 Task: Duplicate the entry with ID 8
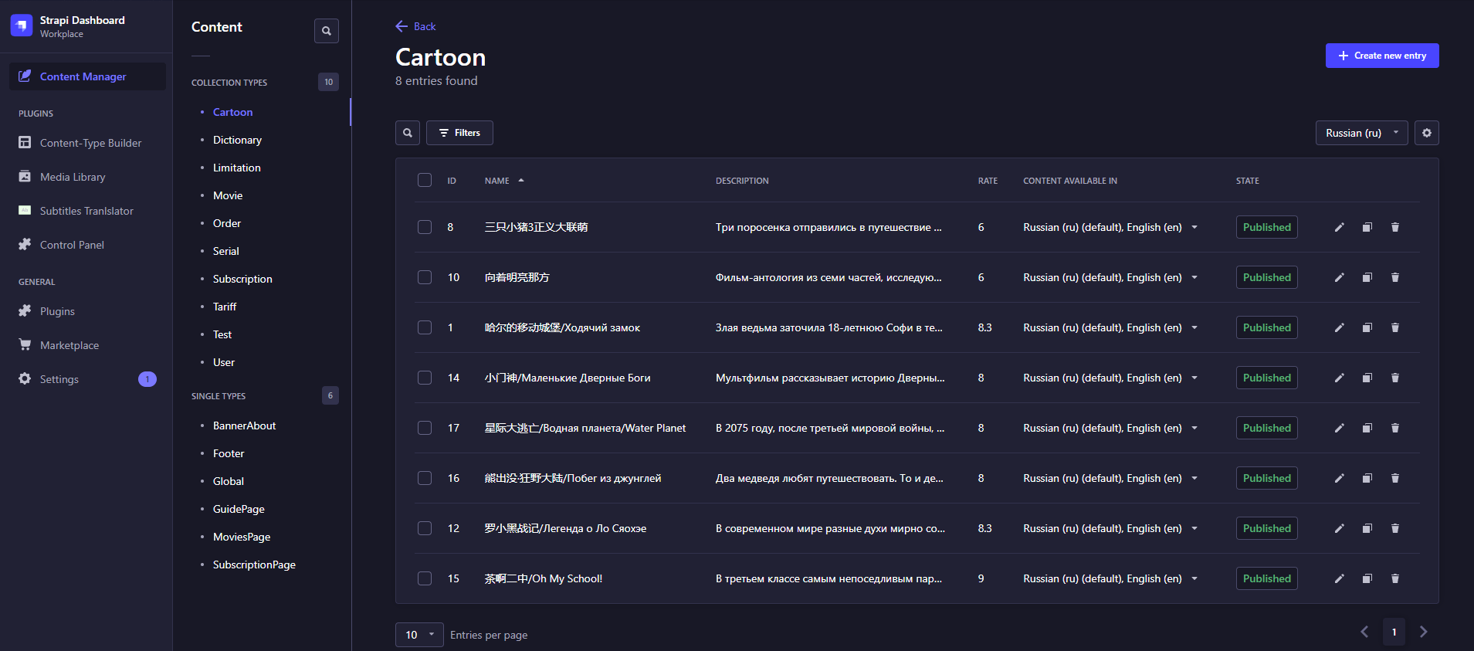tap(1367, 227)
